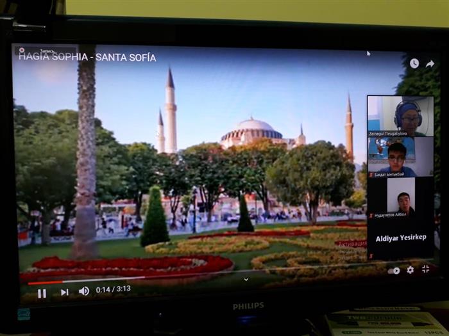Open the video settings gear
Screen dimensions: 449x336
pos(410,270)
